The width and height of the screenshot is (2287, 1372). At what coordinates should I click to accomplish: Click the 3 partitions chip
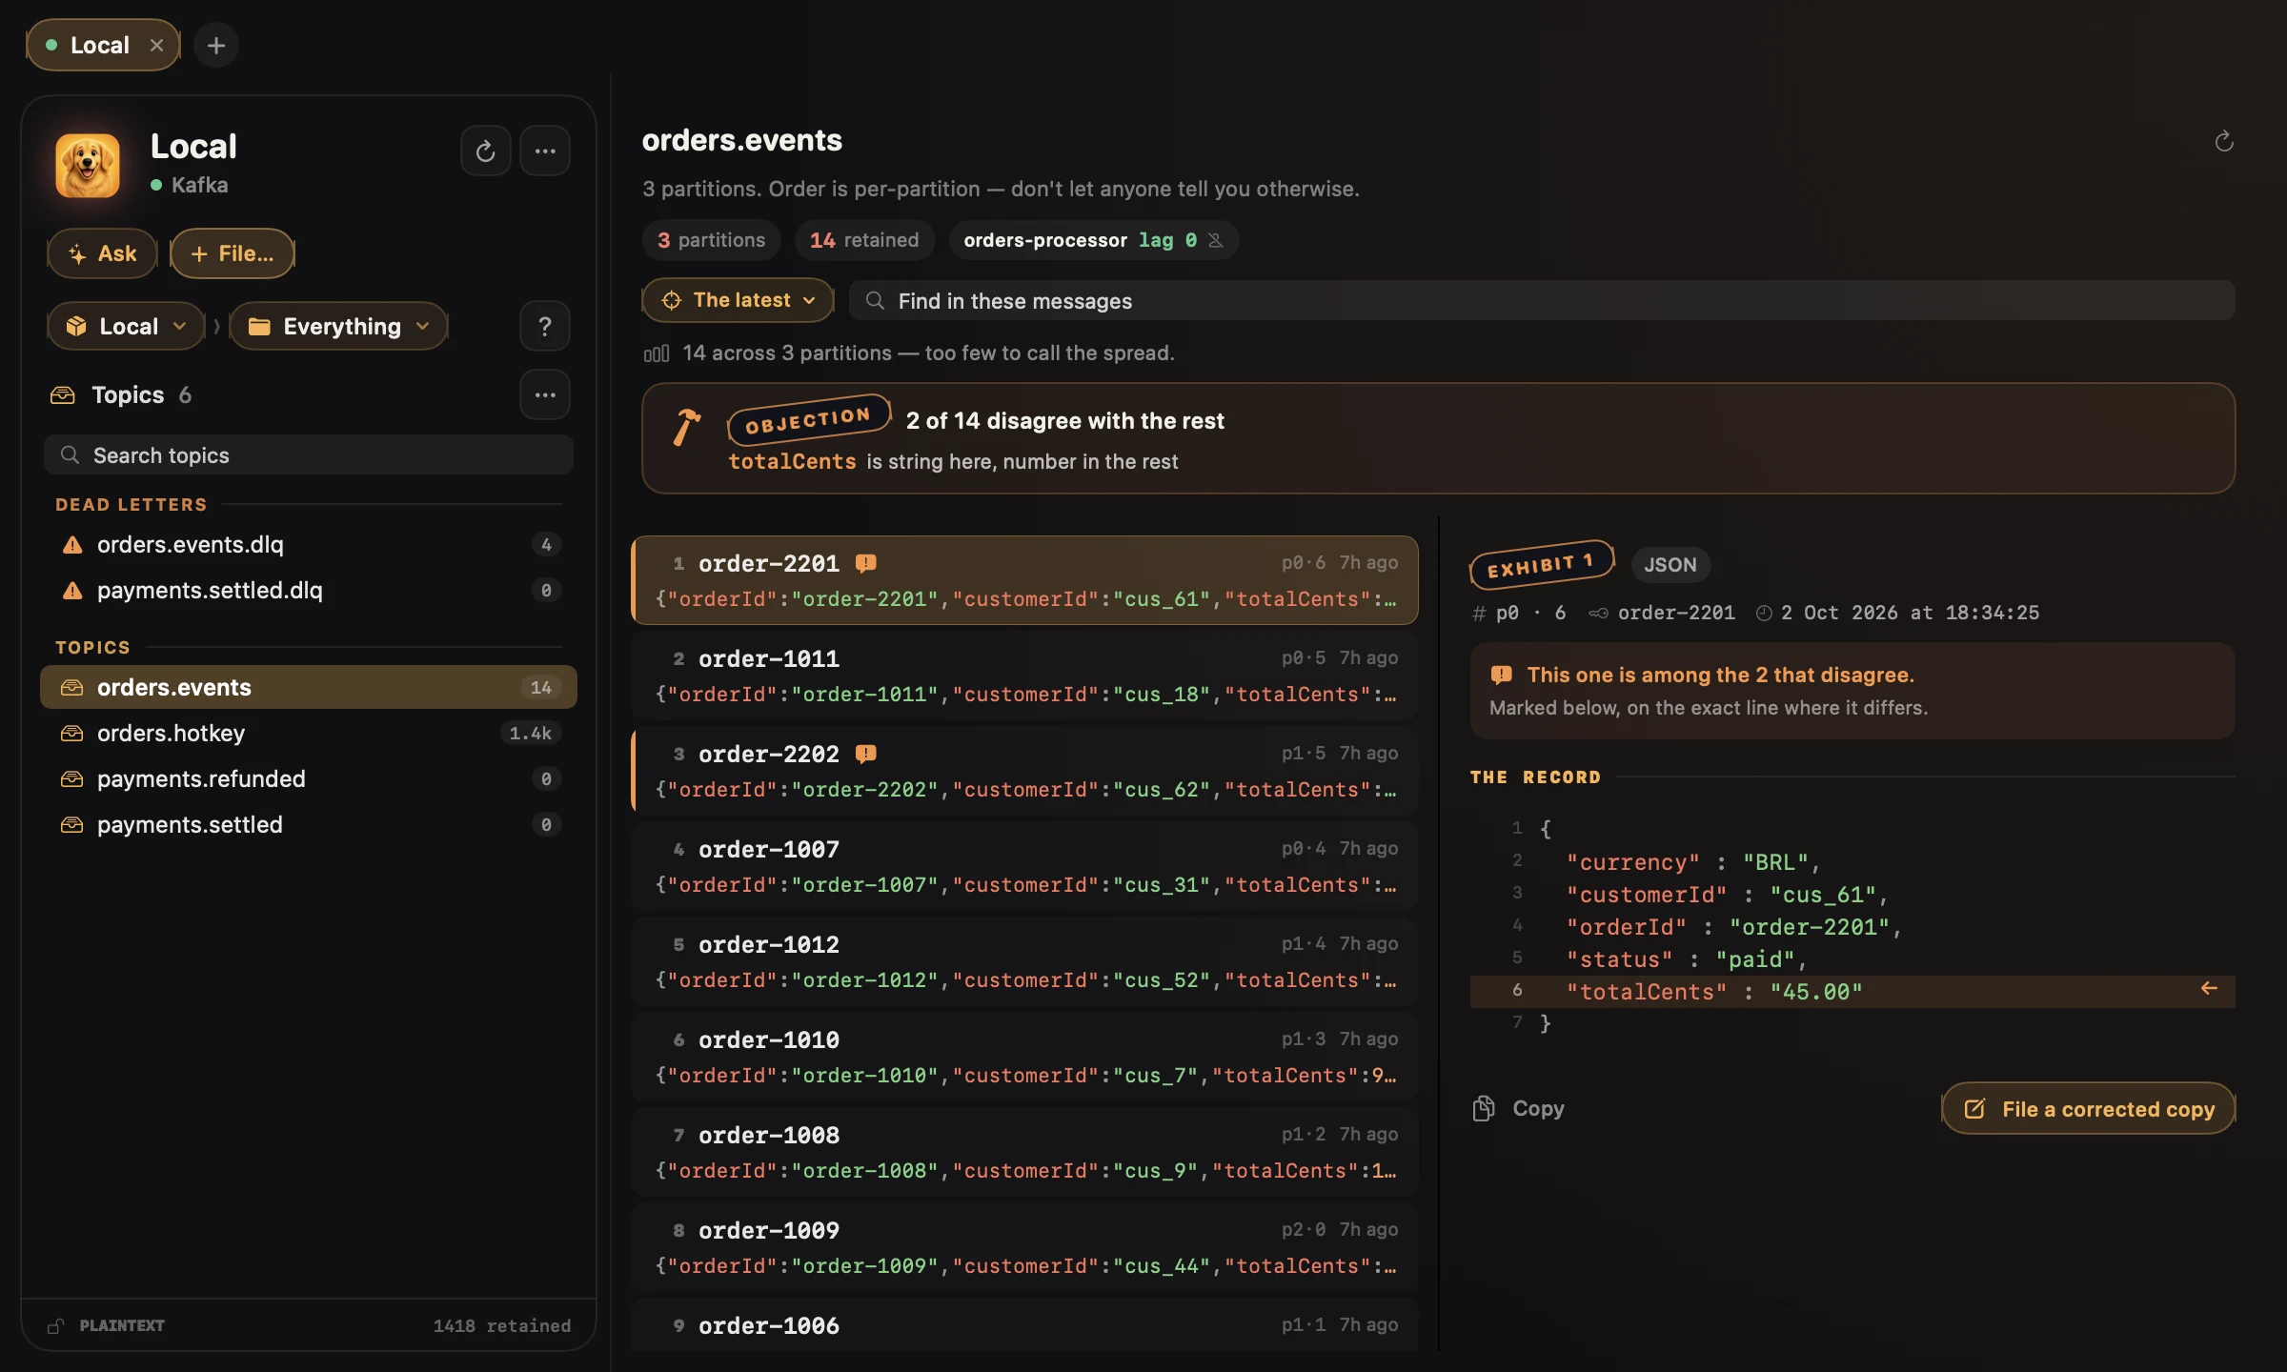[711, 240]
